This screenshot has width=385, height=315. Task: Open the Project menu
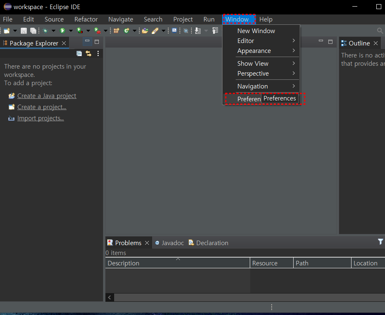[183, 19]
